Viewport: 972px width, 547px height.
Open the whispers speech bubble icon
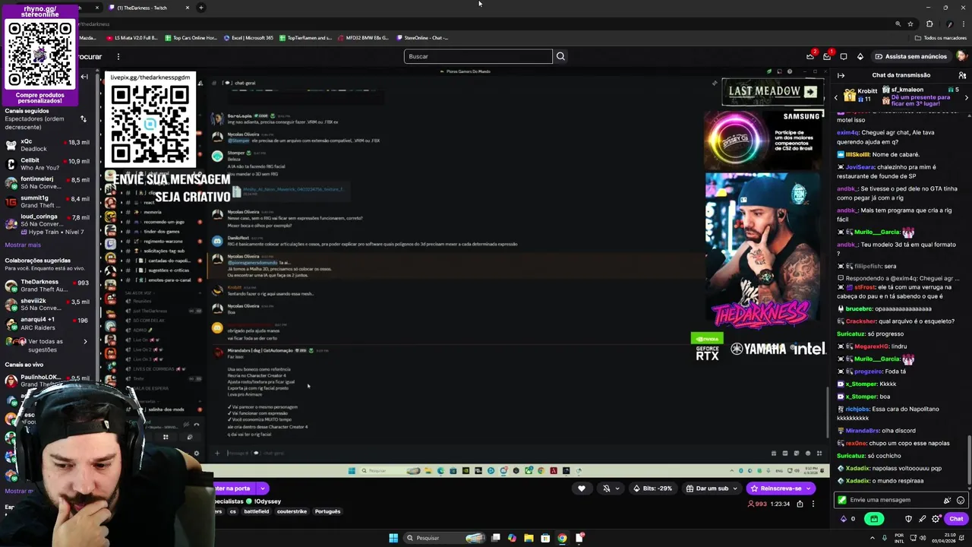[844, 56]
